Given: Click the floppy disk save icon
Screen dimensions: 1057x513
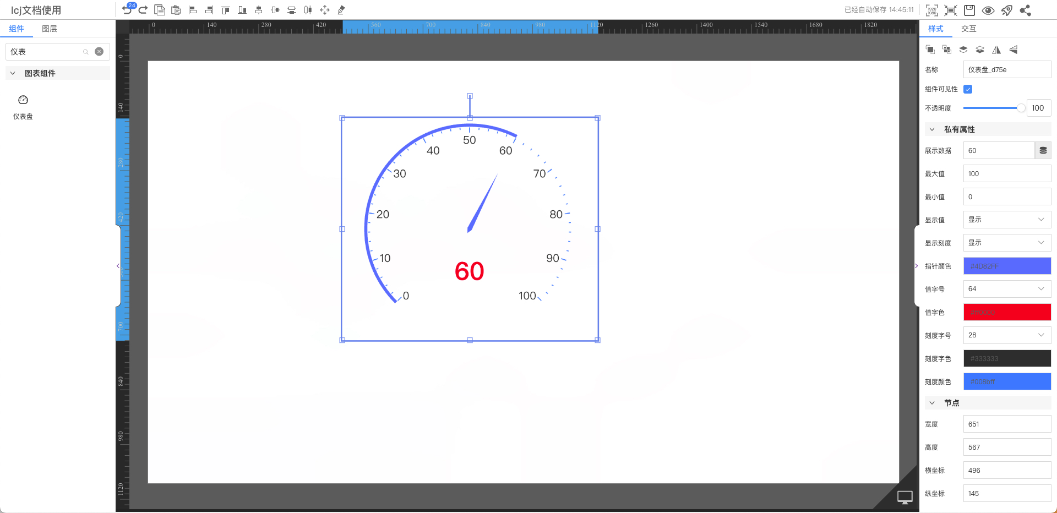Looking at the screenshot, I should pos(969,10).
